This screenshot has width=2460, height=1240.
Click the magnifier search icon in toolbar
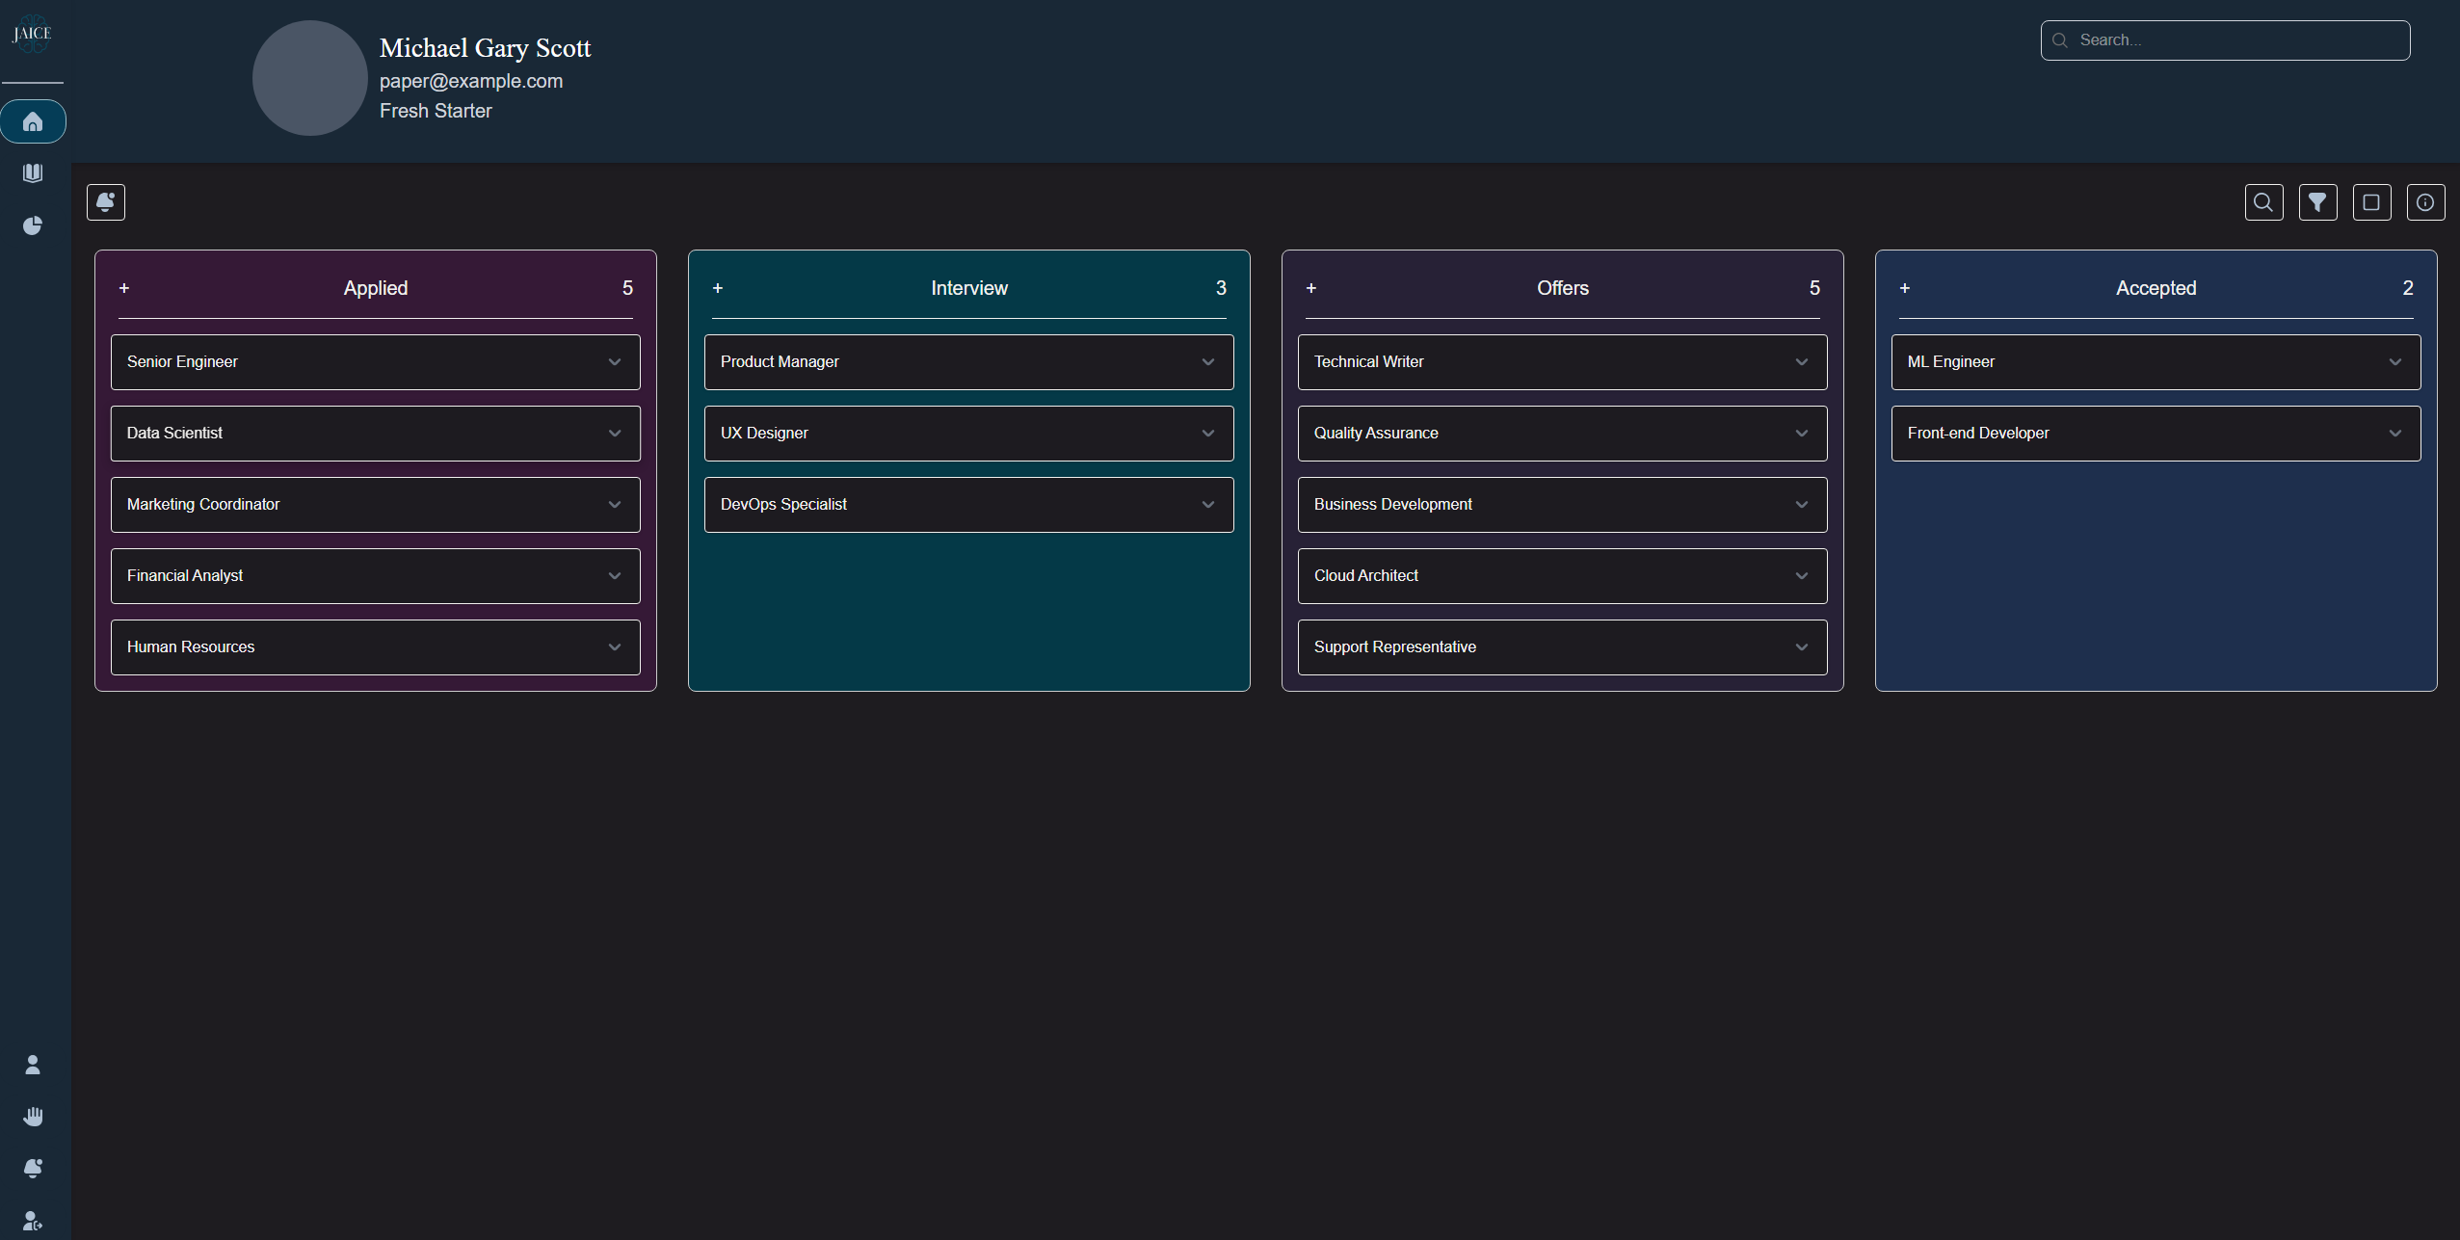click(2263, 202)
